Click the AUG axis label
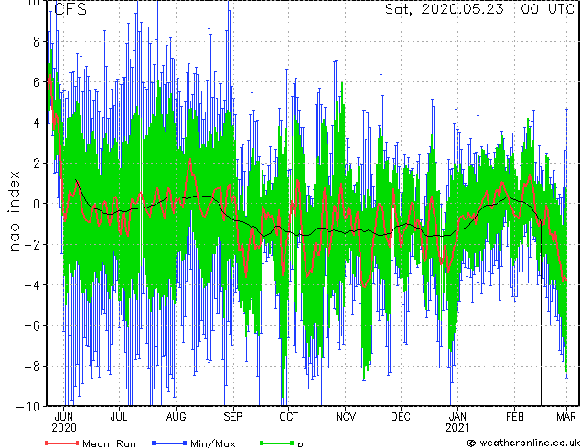The height and width of the screenshot is (448, 580). click(176, 417)
